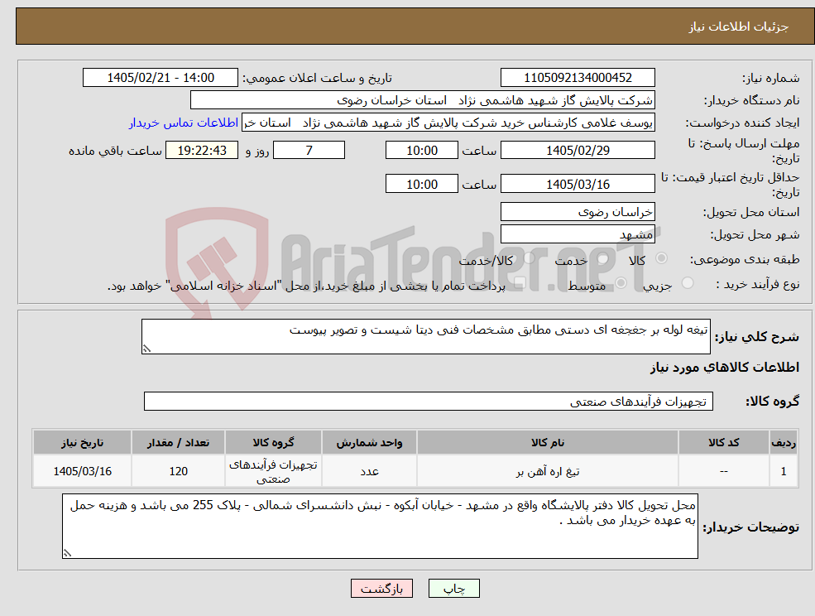Click the buyer notes textarea
This screenshot has height=616, width=815.
(x=380, y=526)
